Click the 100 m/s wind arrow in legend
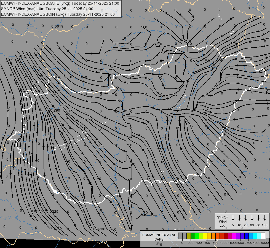This screenshot has width=270, height=248. (x=265, y=218)
